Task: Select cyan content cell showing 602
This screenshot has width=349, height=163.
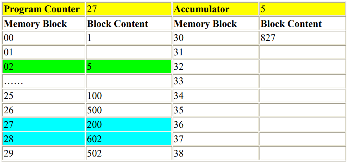Action: pos(129,139)
